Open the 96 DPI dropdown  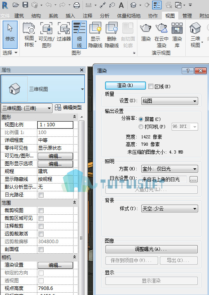tap(185, 127)
